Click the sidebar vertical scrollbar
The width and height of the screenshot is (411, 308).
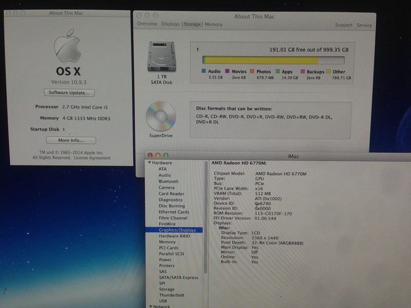(x=206, y=217)
